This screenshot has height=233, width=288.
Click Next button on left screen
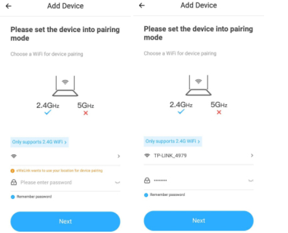65,222
